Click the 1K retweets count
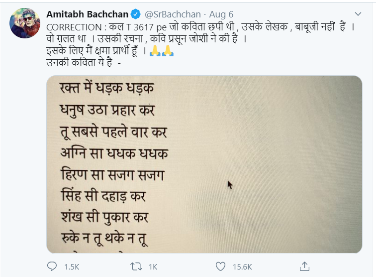 [x=154, y=266]
